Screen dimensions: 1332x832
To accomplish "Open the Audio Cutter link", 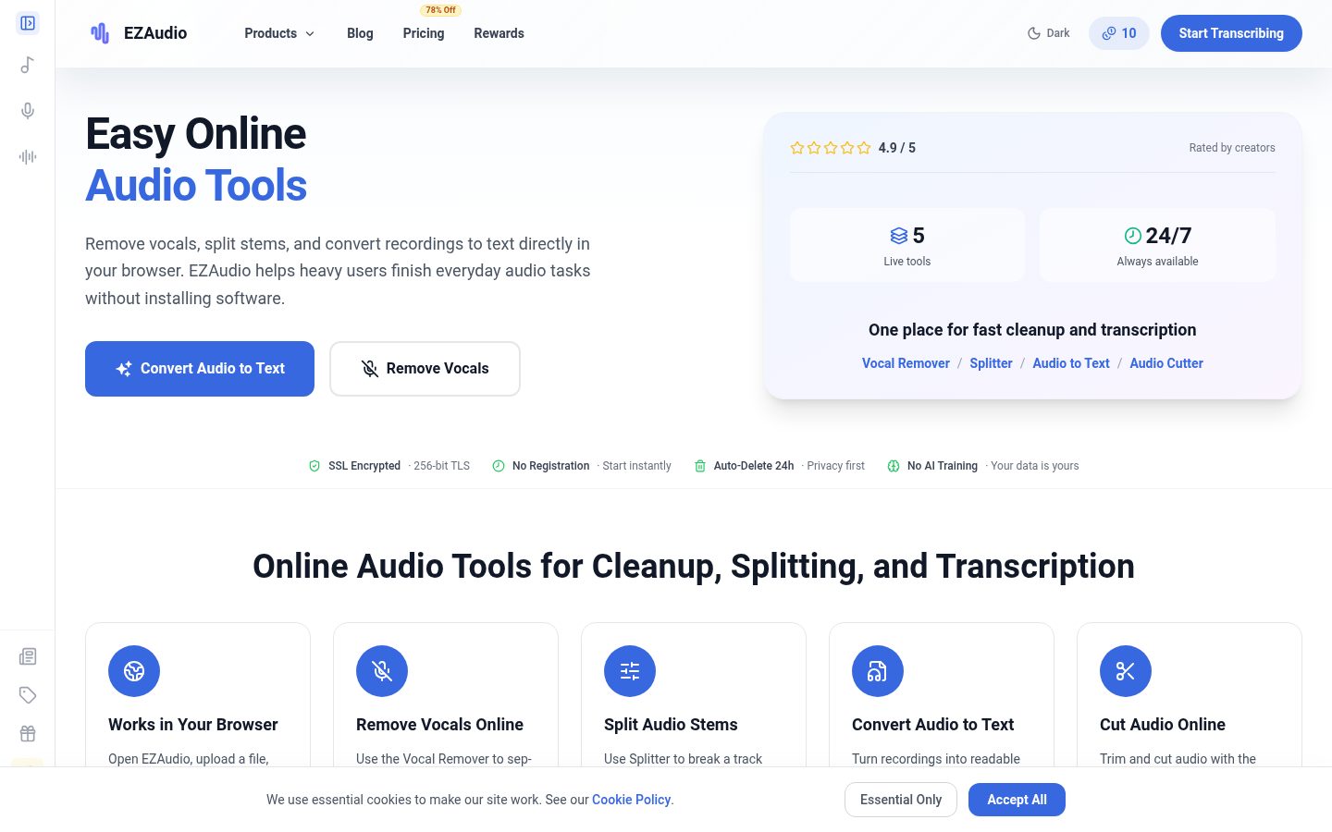I will [1166, 363].
